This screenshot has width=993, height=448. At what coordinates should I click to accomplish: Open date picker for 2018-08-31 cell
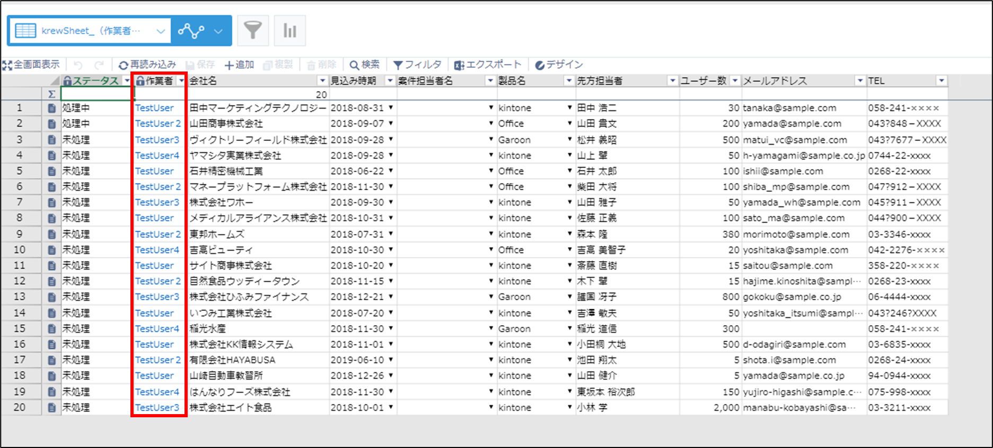(x=391, y=107)
